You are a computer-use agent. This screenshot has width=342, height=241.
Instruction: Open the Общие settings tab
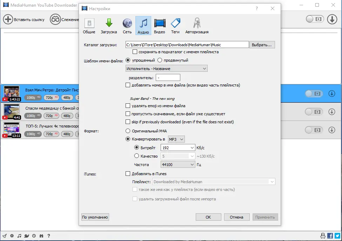pos(89,26)
